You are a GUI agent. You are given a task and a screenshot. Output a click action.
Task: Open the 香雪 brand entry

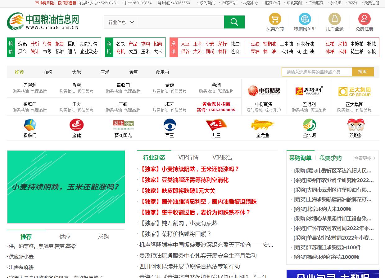point(77,85)
